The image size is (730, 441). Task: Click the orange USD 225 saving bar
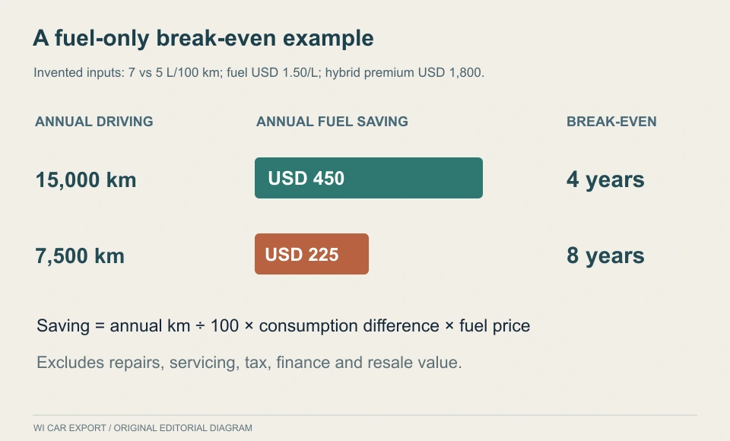tap(312, 254)
